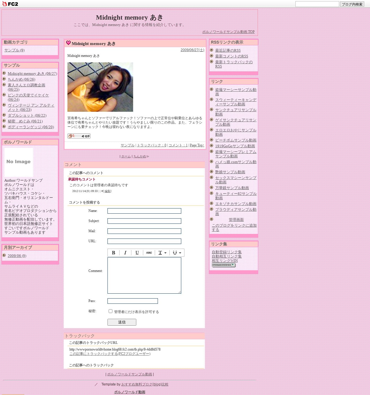Click the post thumbnail photo
The width and height of the screenshot is (370, 395).
point(100,87)
